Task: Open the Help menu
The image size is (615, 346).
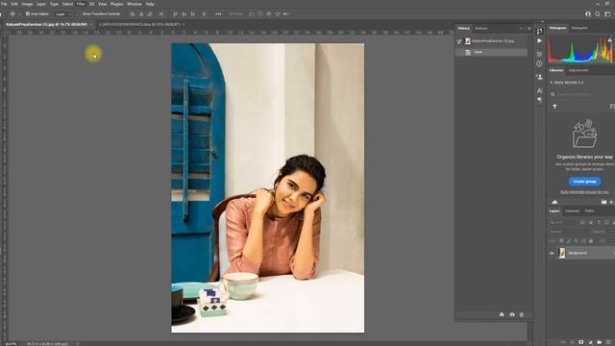Action: point(150,4)
